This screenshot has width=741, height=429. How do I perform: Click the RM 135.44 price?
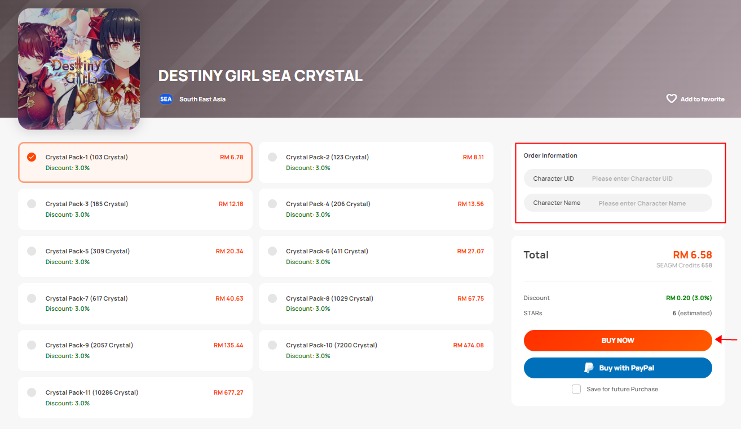point(228,345)
